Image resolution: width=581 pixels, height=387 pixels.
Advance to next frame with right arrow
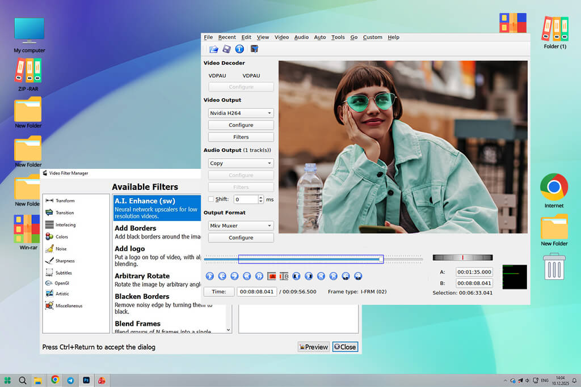(x=234, y=276)
